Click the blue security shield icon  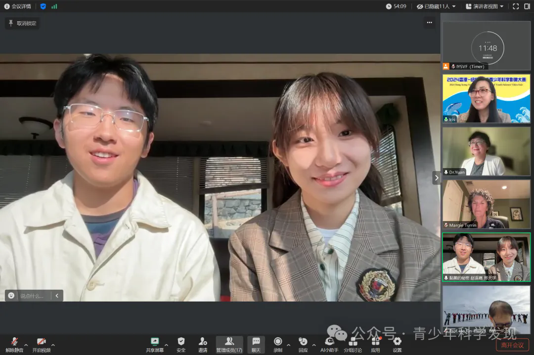(x=43, y=6)
